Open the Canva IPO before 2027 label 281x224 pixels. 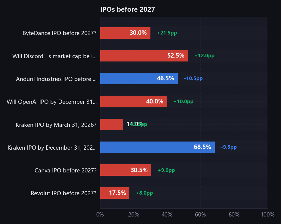[66, 170]
